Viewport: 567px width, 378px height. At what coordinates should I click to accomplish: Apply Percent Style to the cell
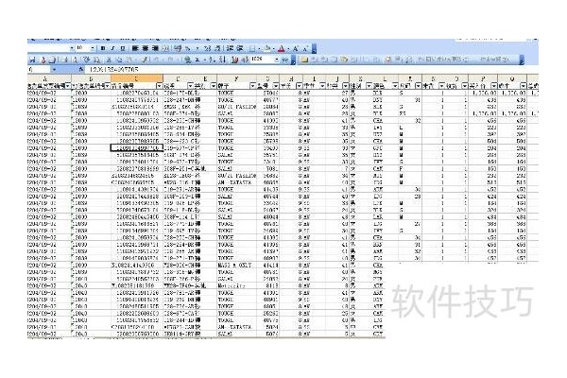[188, 48]
